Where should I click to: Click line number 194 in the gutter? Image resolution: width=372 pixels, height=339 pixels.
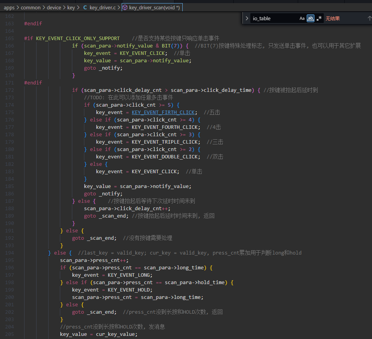point(9,253)
